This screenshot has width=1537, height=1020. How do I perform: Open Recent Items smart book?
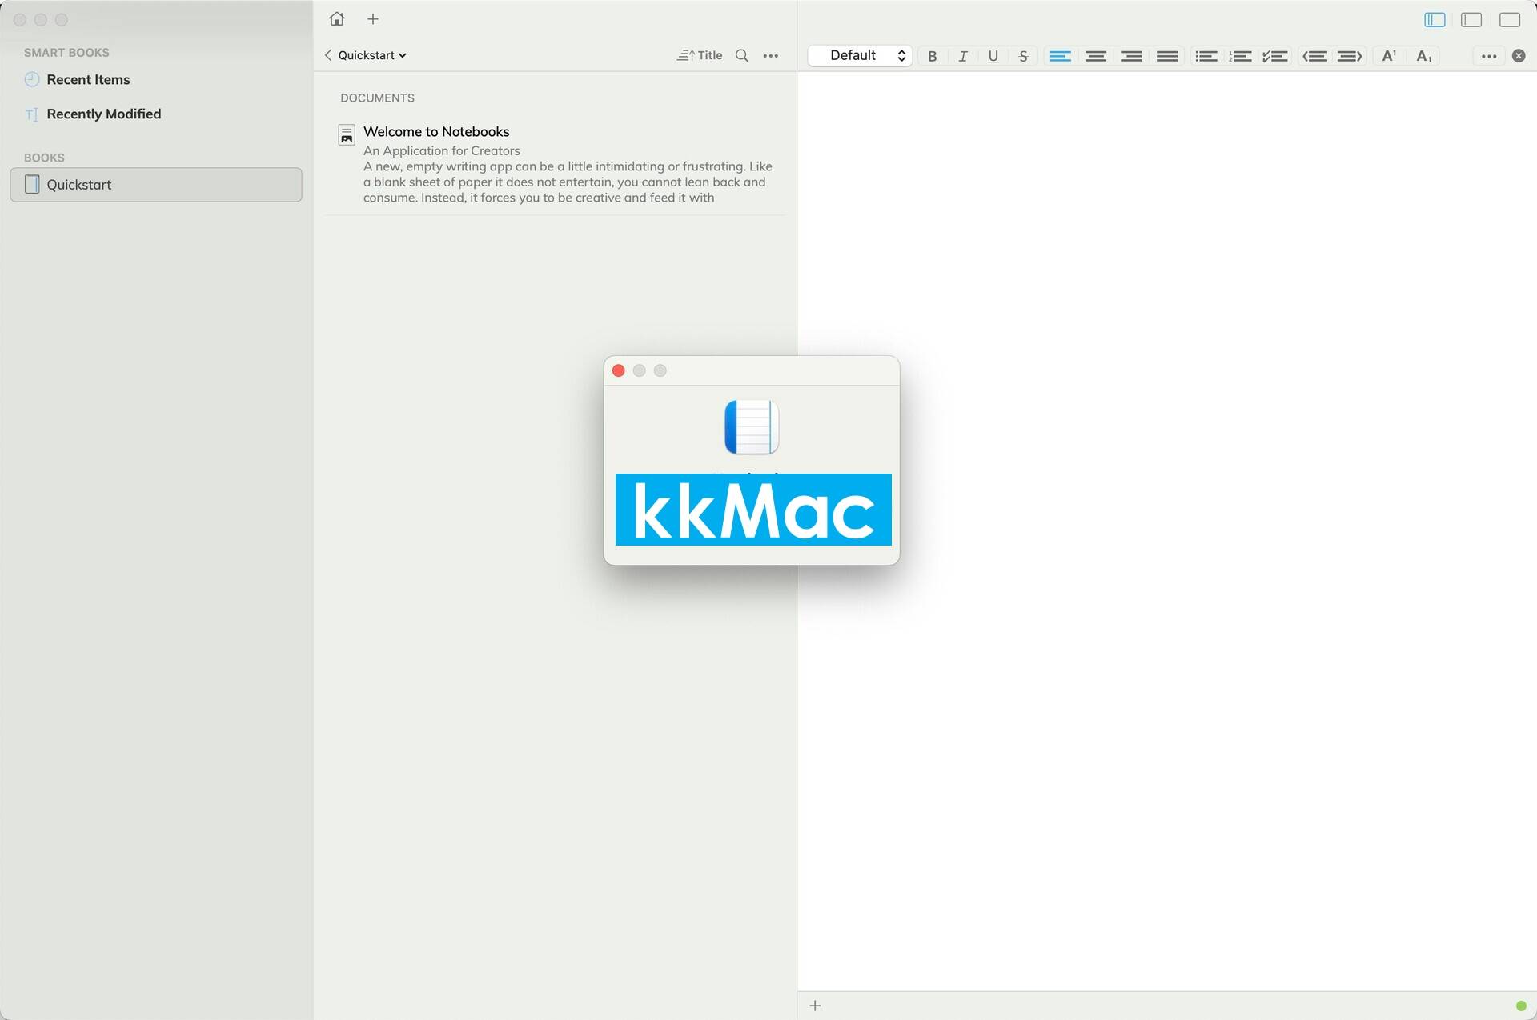click(156, 79)
